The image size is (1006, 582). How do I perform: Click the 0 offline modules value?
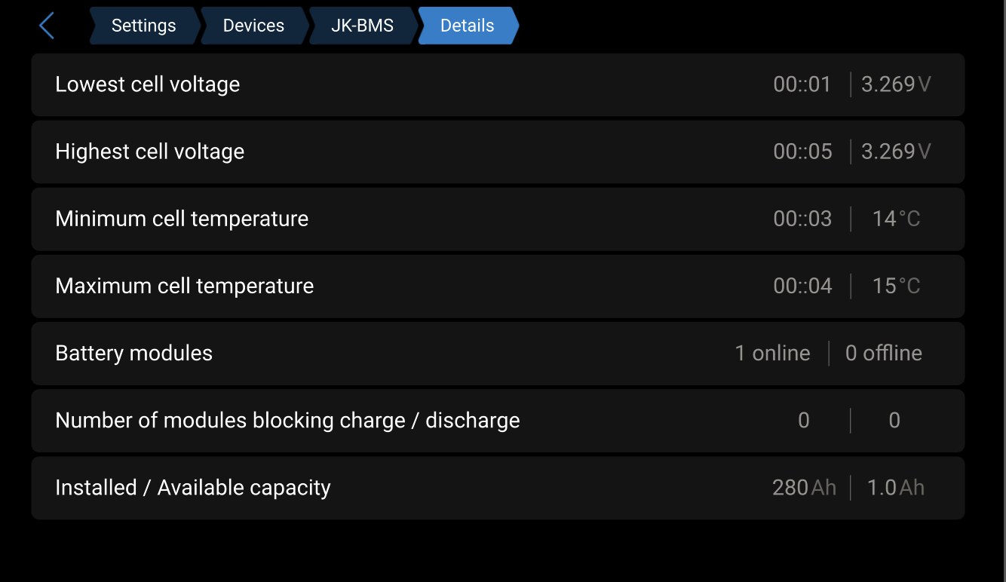tap(883, 353)
